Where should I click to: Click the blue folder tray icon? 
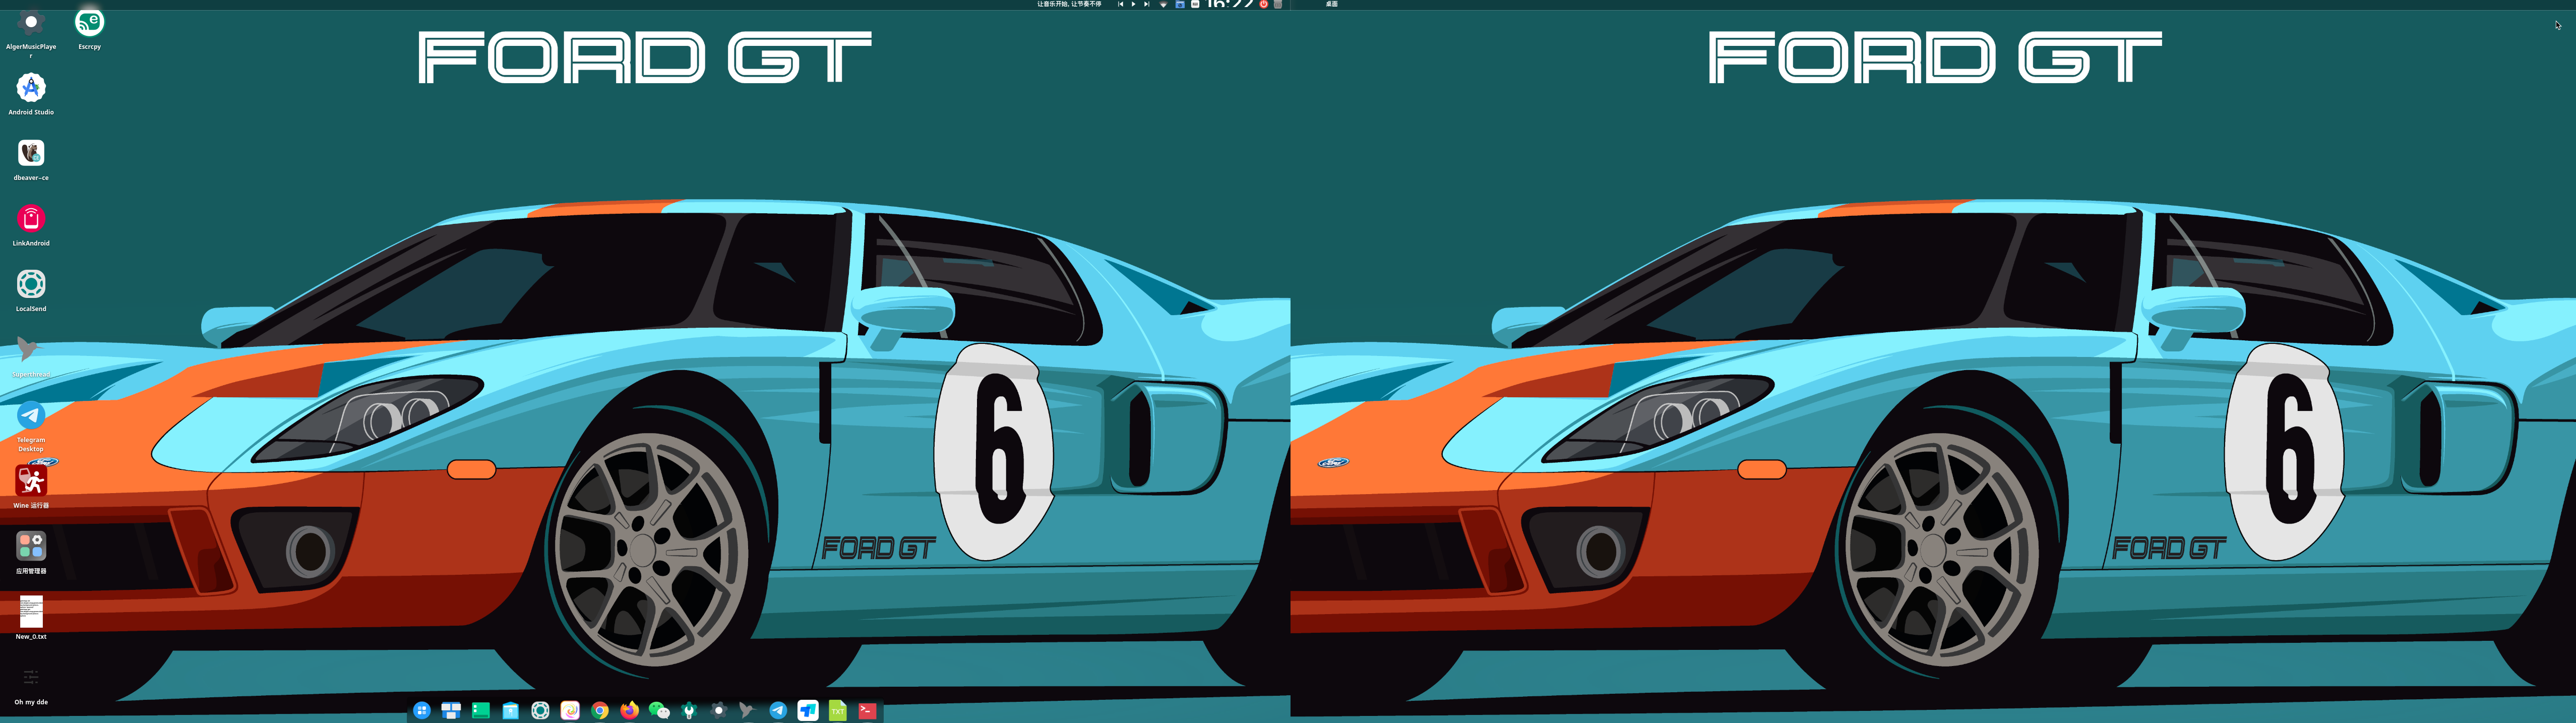click(1180, 4)
